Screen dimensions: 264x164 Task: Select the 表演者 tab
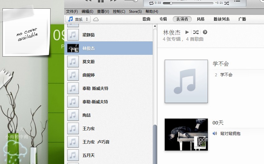[x=182, y=19]
